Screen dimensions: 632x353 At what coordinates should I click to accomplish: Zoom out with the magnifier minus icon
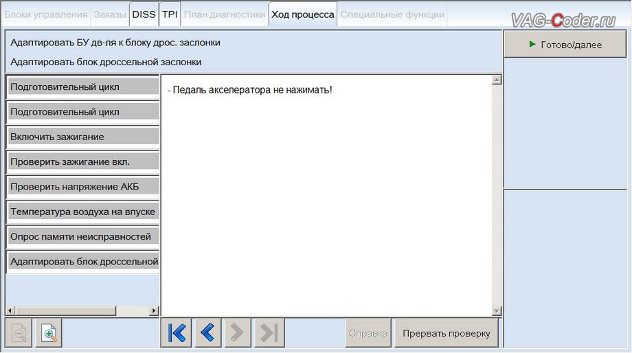(19, 333)
